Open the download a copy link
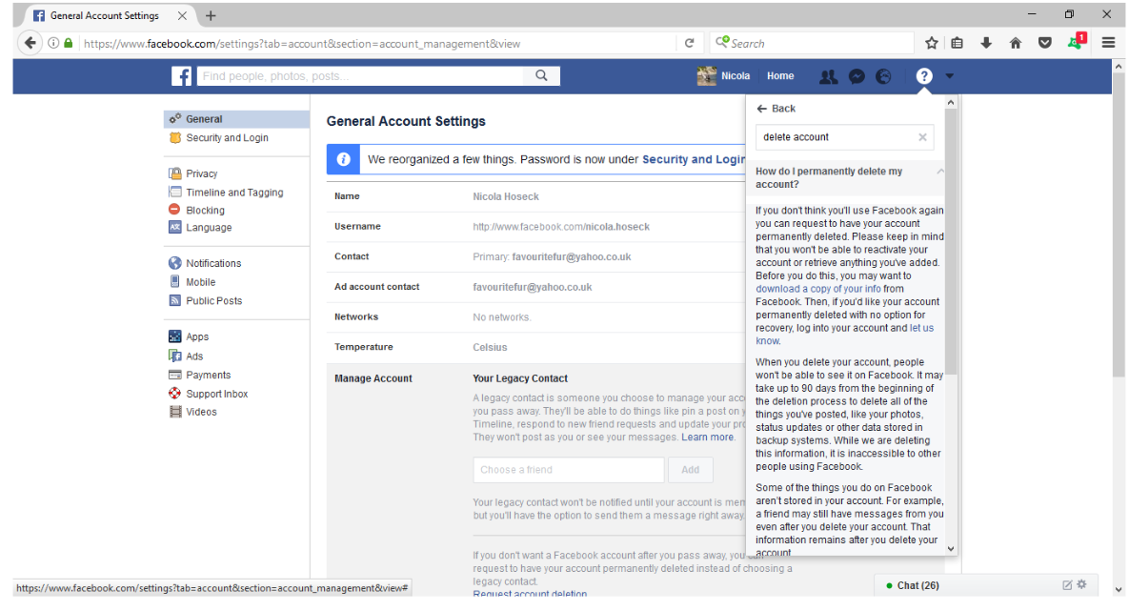The height and width of the screenshot is (611, 1129). [818, 288]
